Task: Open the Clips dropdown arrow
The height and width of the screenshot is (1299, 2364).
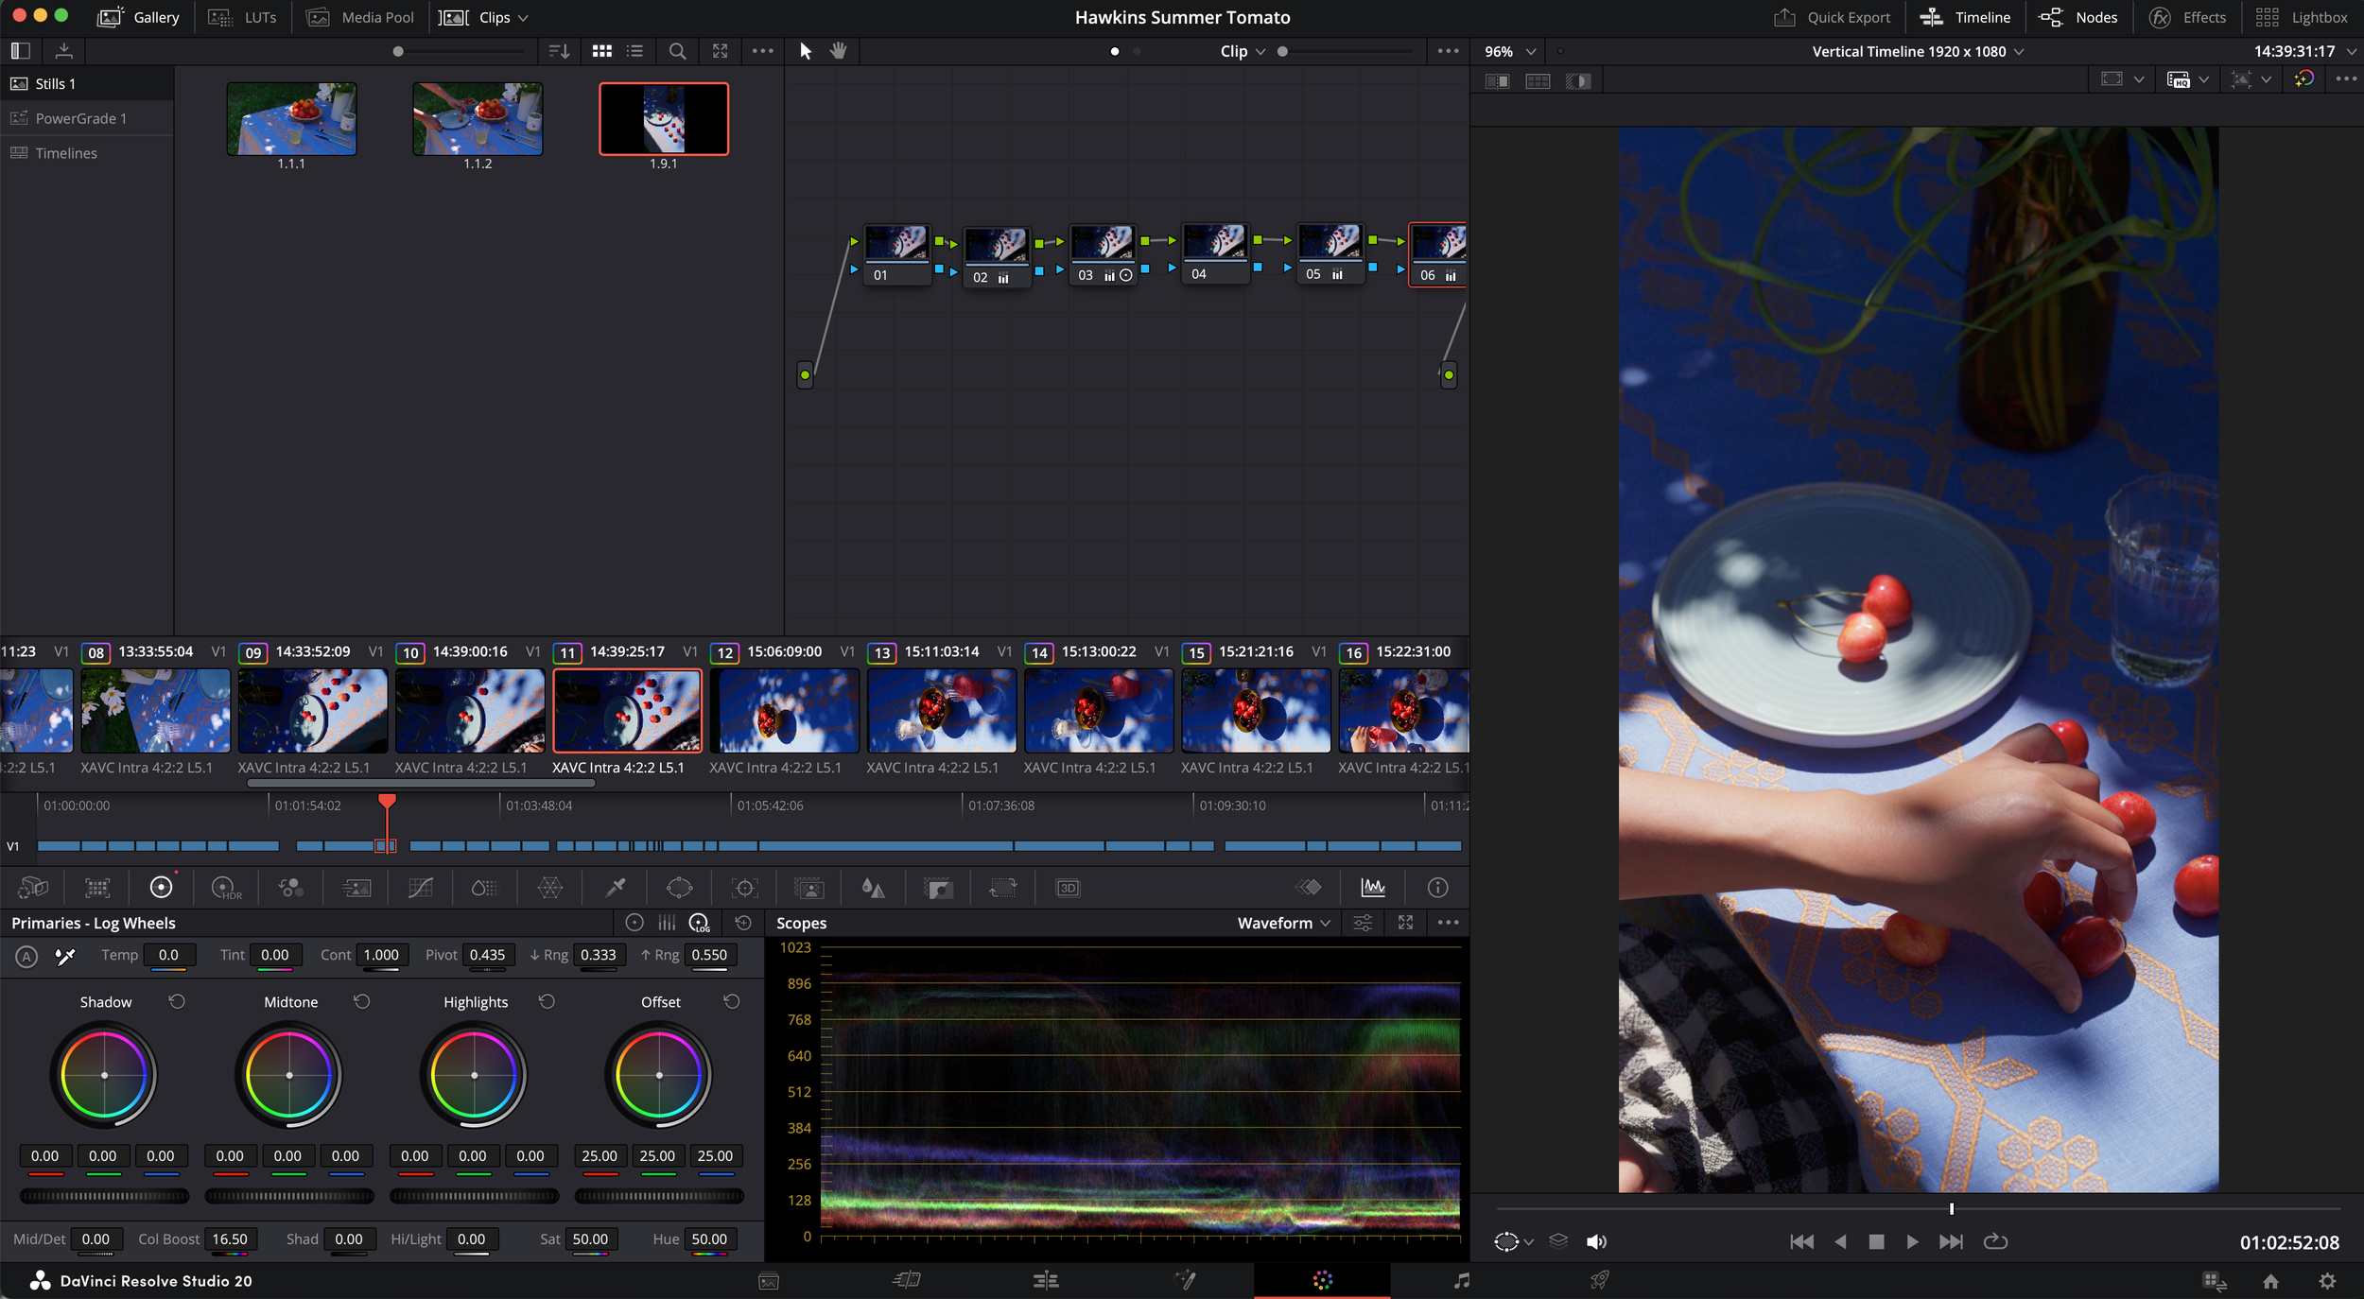Action: [523, 18]
